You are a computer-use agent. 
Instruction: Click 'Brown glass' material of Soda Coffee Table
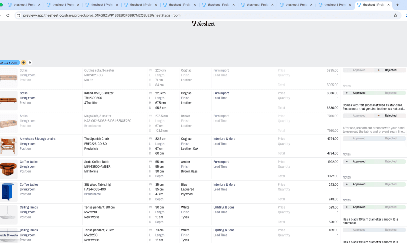pos(190,171)
